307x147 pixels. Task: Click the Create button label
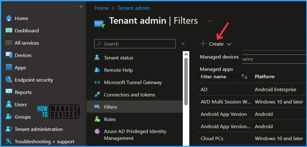point(216,44)
